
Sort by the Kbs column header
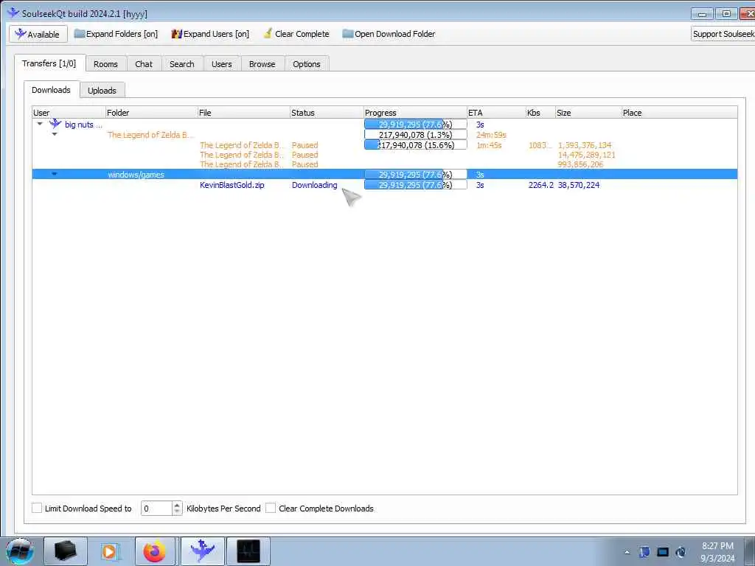pos(540,113)
